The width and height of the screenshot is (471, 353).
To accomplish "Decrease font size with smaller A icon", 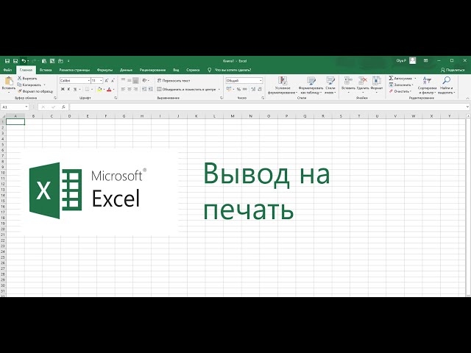I will [x=113, y=80].
